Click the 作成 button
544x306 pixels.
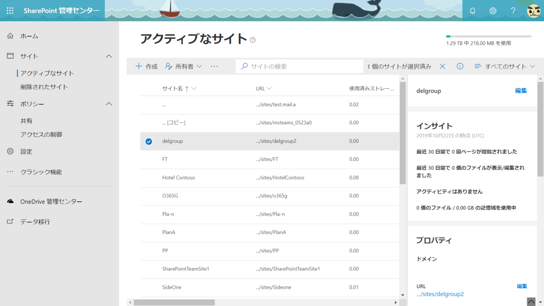[x=146, y=66]
